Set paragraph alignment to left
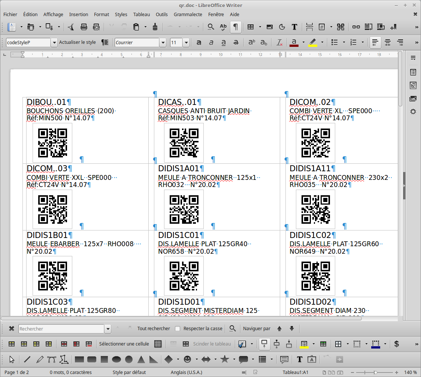 [x=375, y=42]
